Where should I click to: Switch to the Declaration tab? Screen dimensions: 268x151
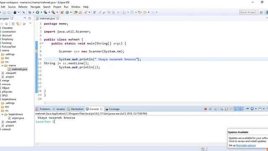pos(75,109)
